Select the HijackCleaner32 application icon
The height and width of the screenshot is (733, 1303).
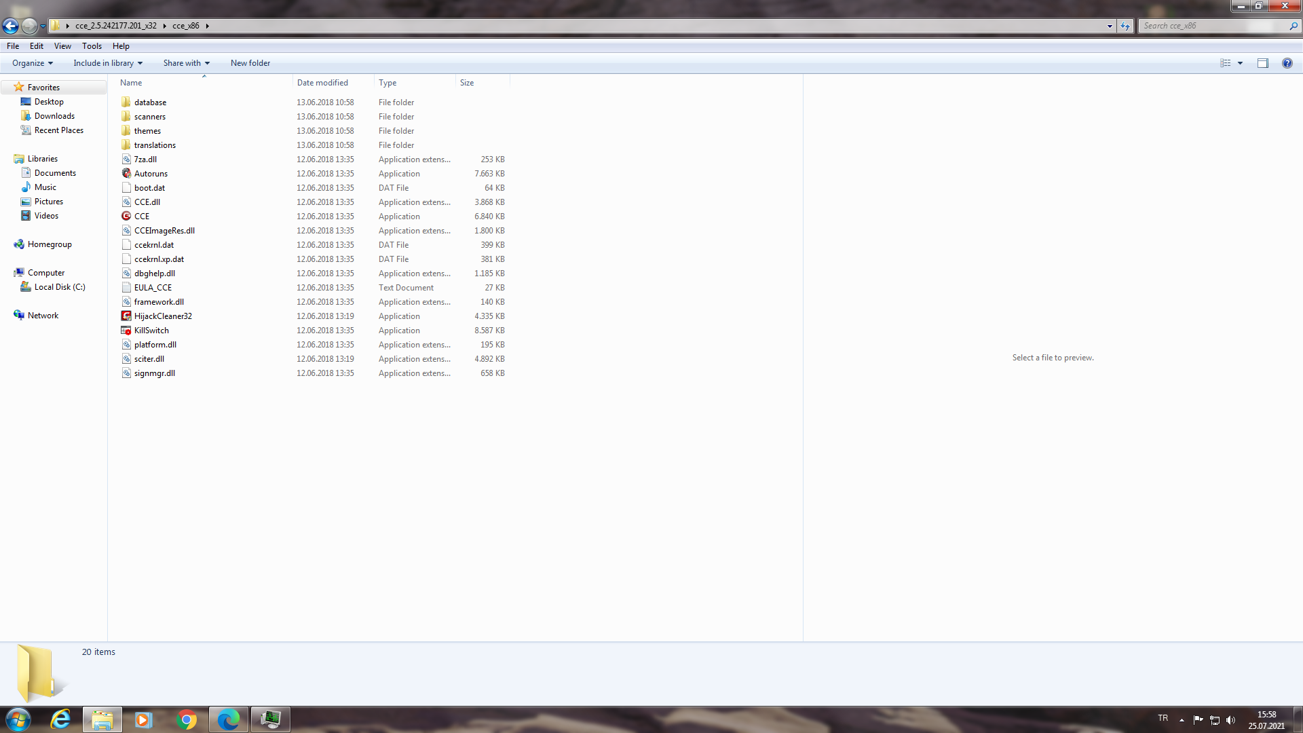tap(126, 316)
